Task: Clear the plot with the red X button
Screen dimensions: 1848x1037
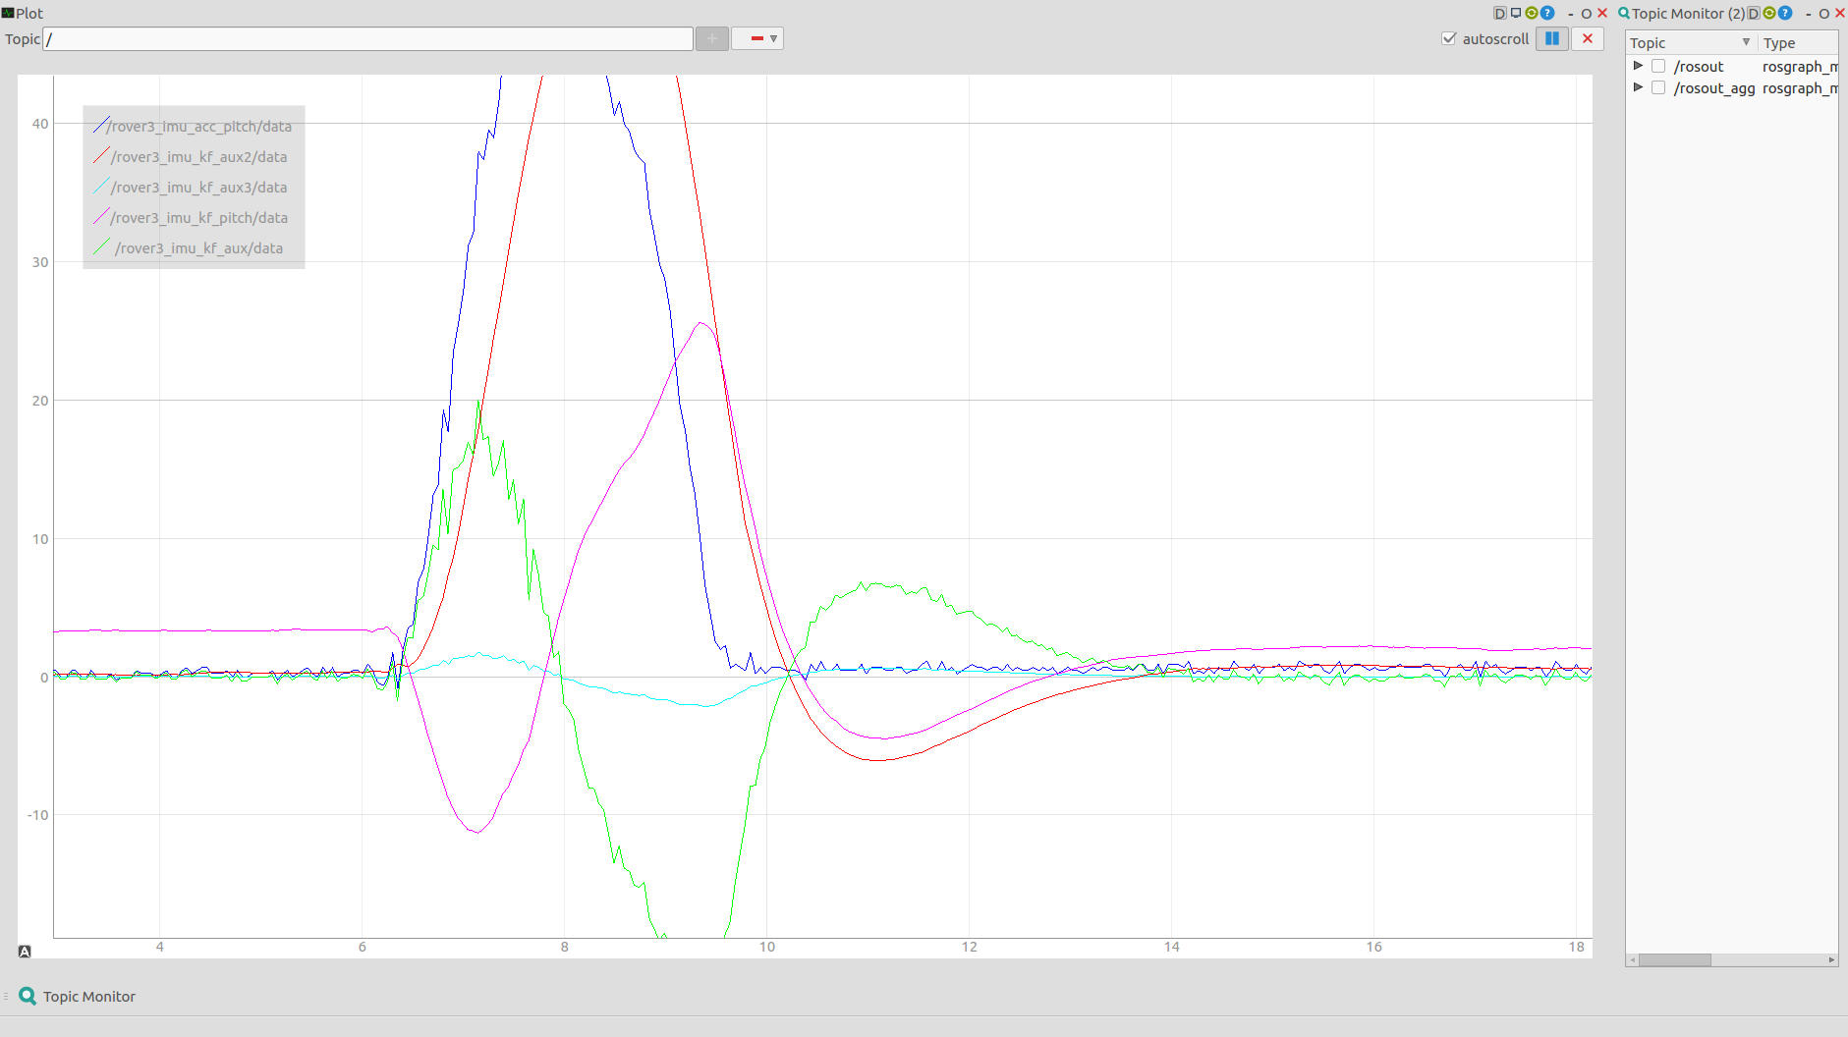Action: 1587,39
